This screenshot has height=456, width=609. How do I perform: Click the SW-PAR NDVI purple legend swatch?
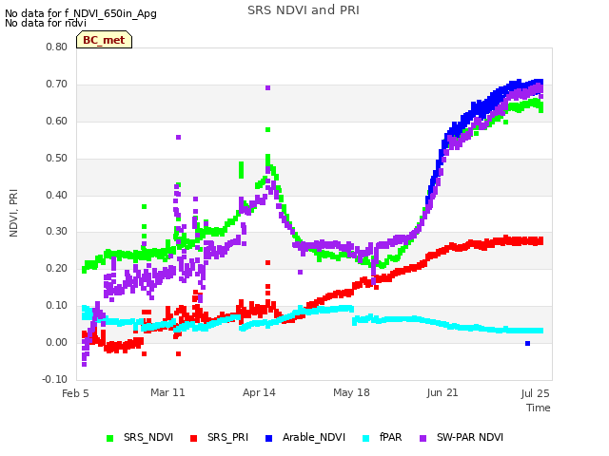point(422,438)
